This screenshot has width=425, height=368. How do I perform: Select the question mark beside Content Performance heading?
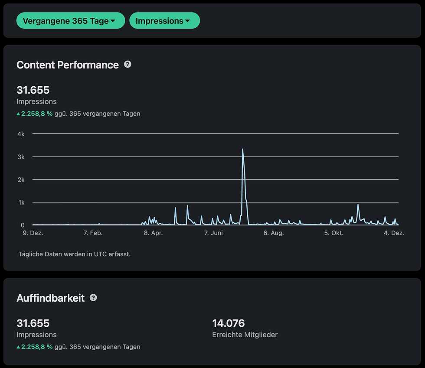click(127, 64)
